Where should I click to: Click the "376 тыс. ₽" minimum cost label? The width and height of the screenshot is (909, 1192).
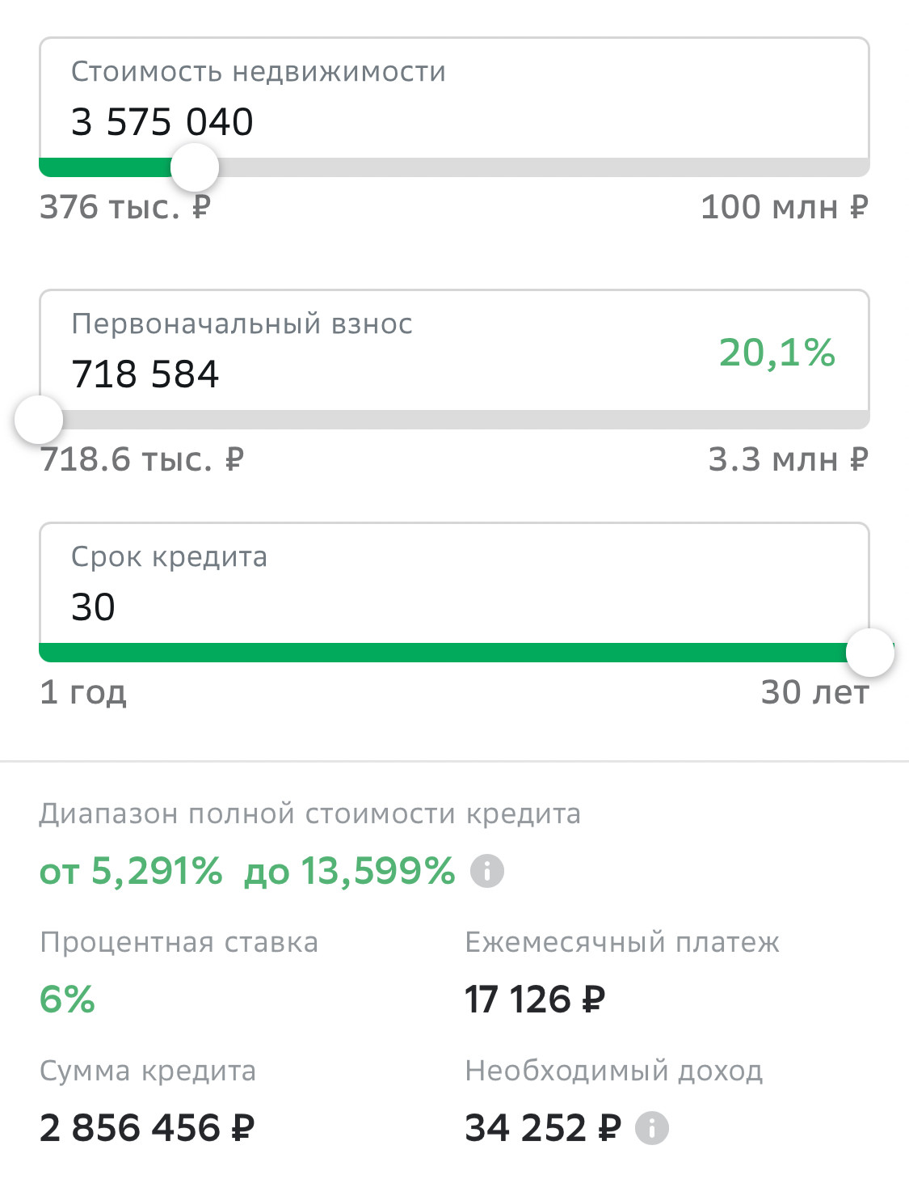click(x=125, y=207)
